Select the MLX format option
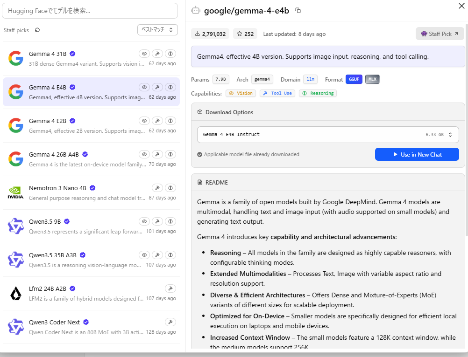 (372, 79)
